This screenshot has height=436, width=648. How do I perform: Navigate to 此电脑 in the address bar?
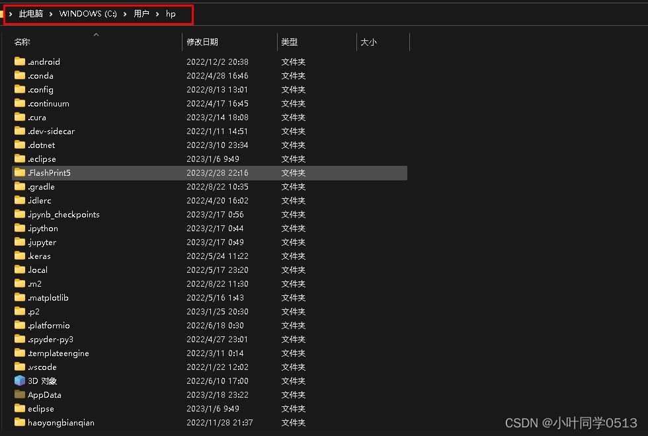tap(31, 14)
